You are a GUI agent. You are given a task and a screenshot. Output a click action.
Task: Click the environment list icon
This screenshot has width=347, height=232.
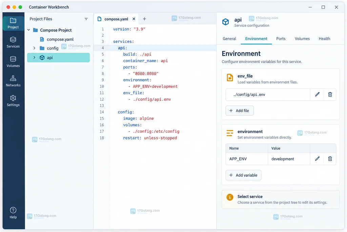pyautogui.click(x=230, y=133)
